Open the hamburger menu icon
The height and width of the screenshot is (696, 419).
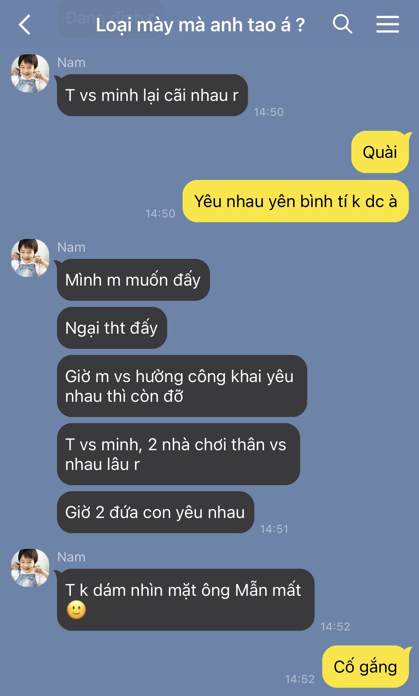coord(387,24)
